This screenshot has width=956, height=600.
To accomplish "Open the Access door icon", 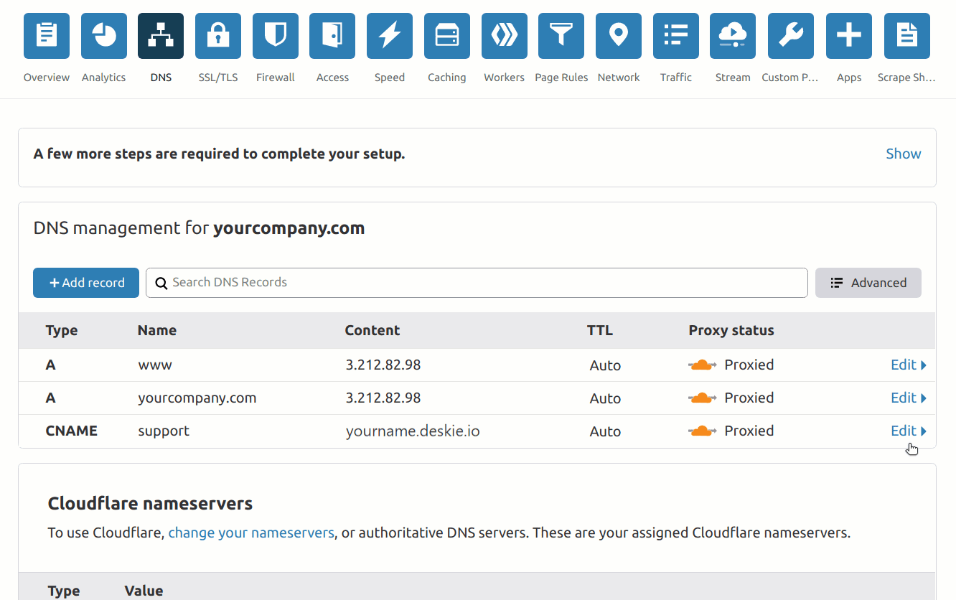I will tap(332, 36).
